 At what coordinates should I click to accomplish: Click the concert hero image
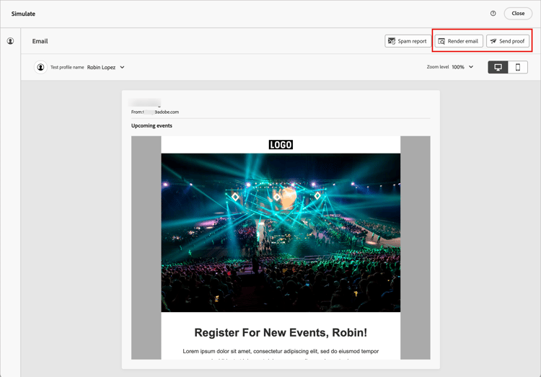(281, 233)
